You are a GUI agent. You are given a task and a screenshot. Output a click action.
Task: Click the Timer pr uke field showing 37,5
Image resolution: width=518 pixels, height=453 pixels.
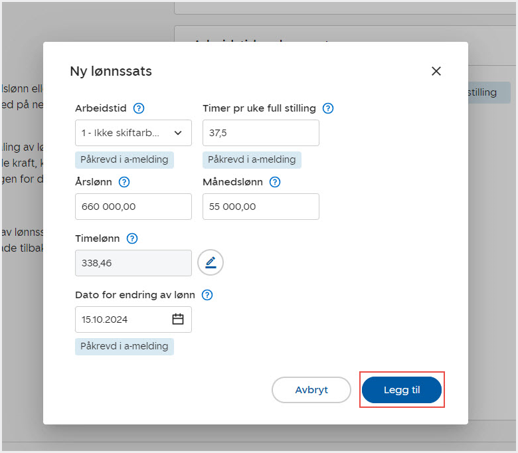coord(260,133)
